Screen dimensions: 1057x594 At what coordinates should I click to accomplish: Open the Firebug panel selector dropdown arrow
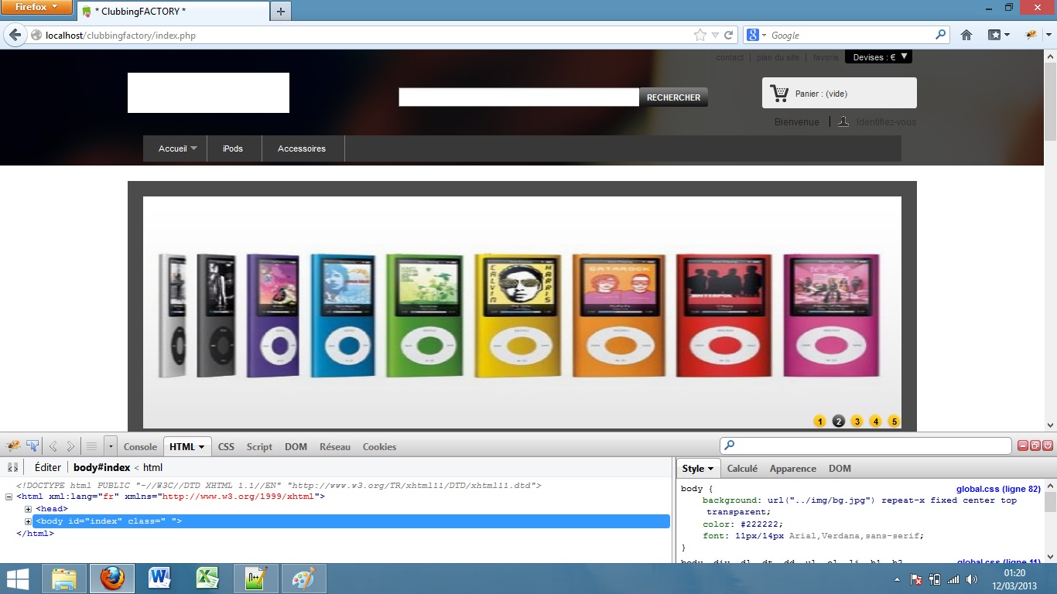point(111,446)
